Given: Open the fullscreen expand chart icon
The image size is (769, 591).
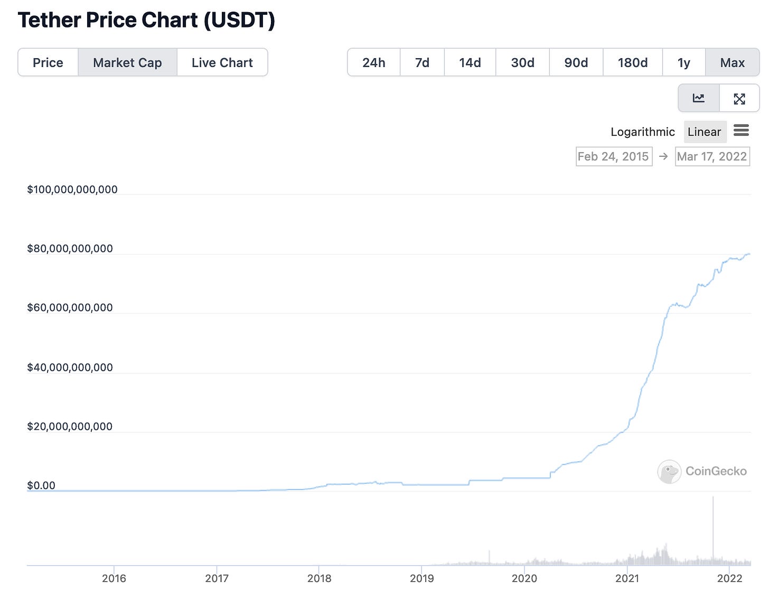Looking at the screenshot, I should pos(739,98).
